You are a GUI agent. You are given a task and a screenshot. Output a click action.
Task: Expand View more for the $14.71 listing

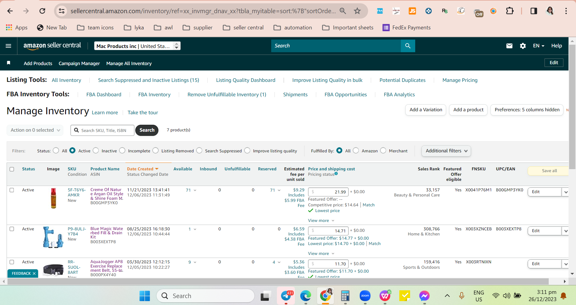point(321,254)
